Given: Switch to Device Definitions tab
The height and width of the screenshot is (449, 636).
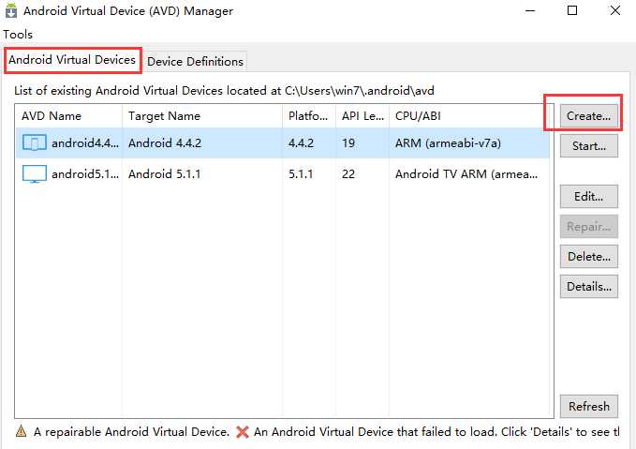Looking at the screenshot, I should (195, 62).
